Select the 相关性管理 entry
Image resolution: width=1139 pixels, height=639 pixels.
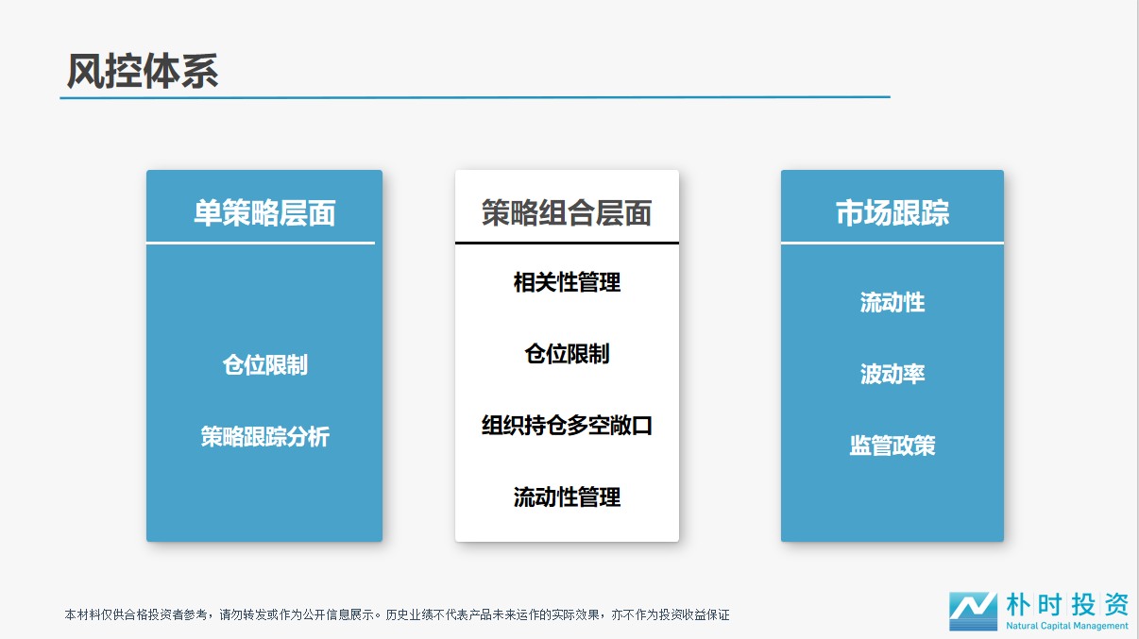pos(566,282)
